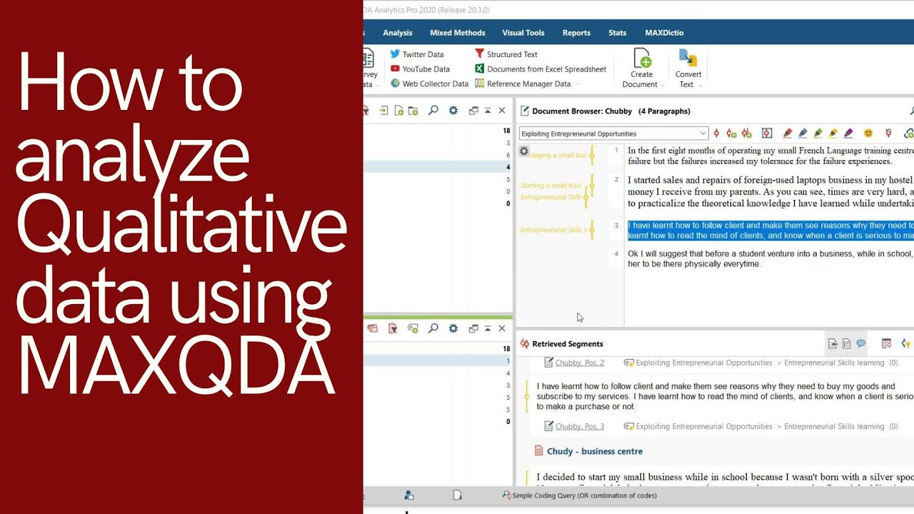This screenshot has width=914, height=514.
Task: Open the 'Chubby, Pos. 3' source link
Action: (579, 426)
